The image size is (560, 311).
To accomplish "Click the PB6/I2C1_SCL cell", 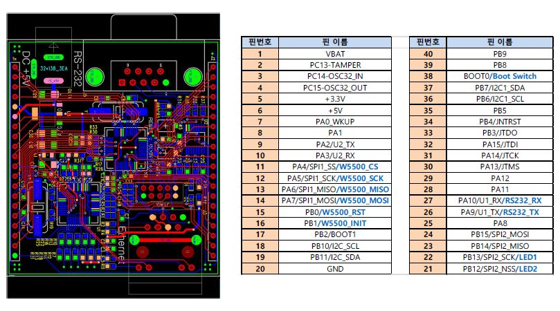I will (500, 99).
